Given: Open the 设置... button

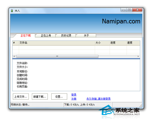Looking at the screenshot, I should coord(59,96).
